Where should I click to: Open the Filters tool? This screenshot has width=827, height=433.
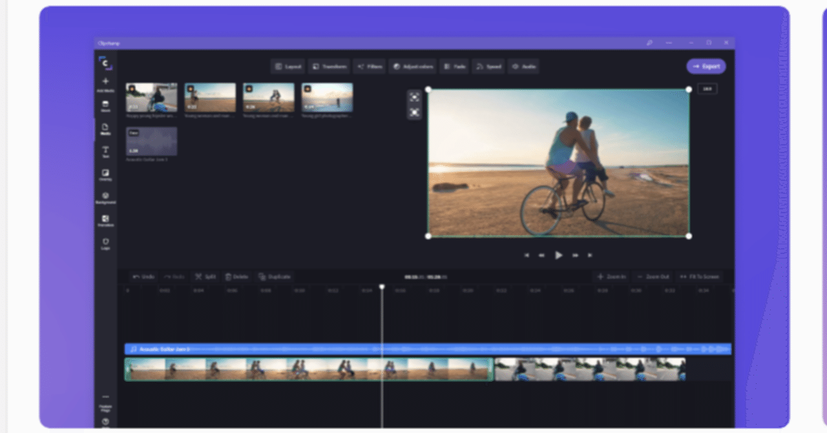tap(369, 67)
